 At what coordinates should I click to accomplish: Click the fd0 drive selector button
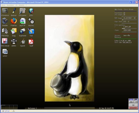pos(133,105)
